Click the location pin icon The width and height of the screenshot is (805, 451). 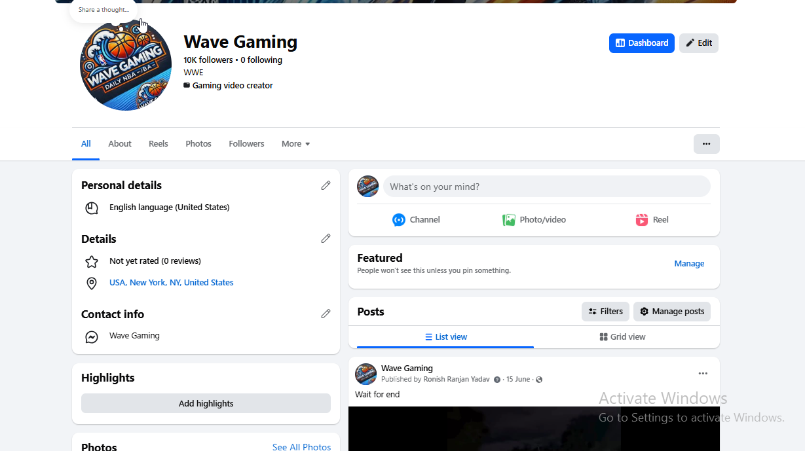[92, 283]
